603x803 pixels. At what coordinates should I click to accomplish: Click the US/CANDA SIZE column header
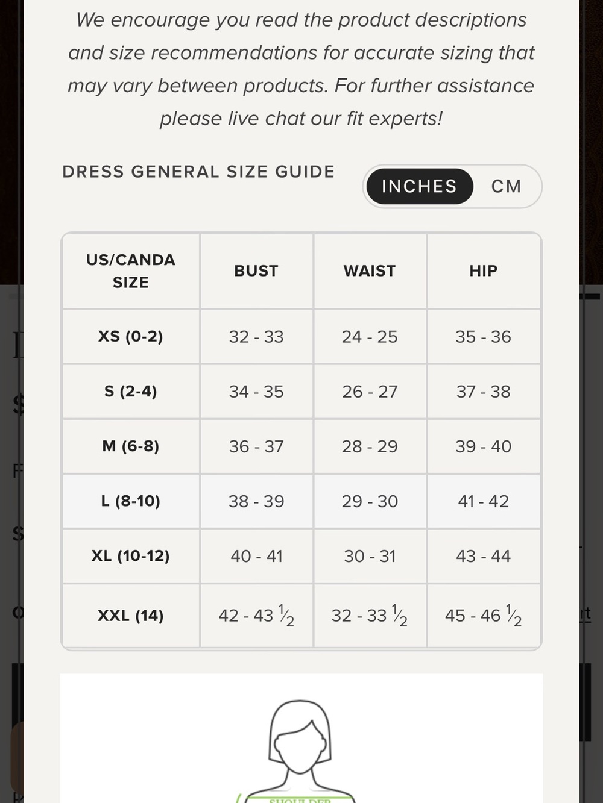[x=131, y=271]
